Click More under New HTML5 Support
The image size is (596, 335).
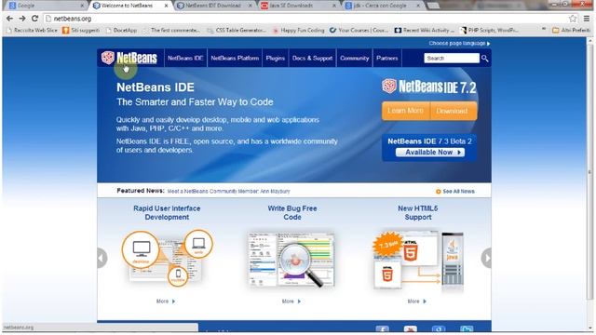click(416, 301)
